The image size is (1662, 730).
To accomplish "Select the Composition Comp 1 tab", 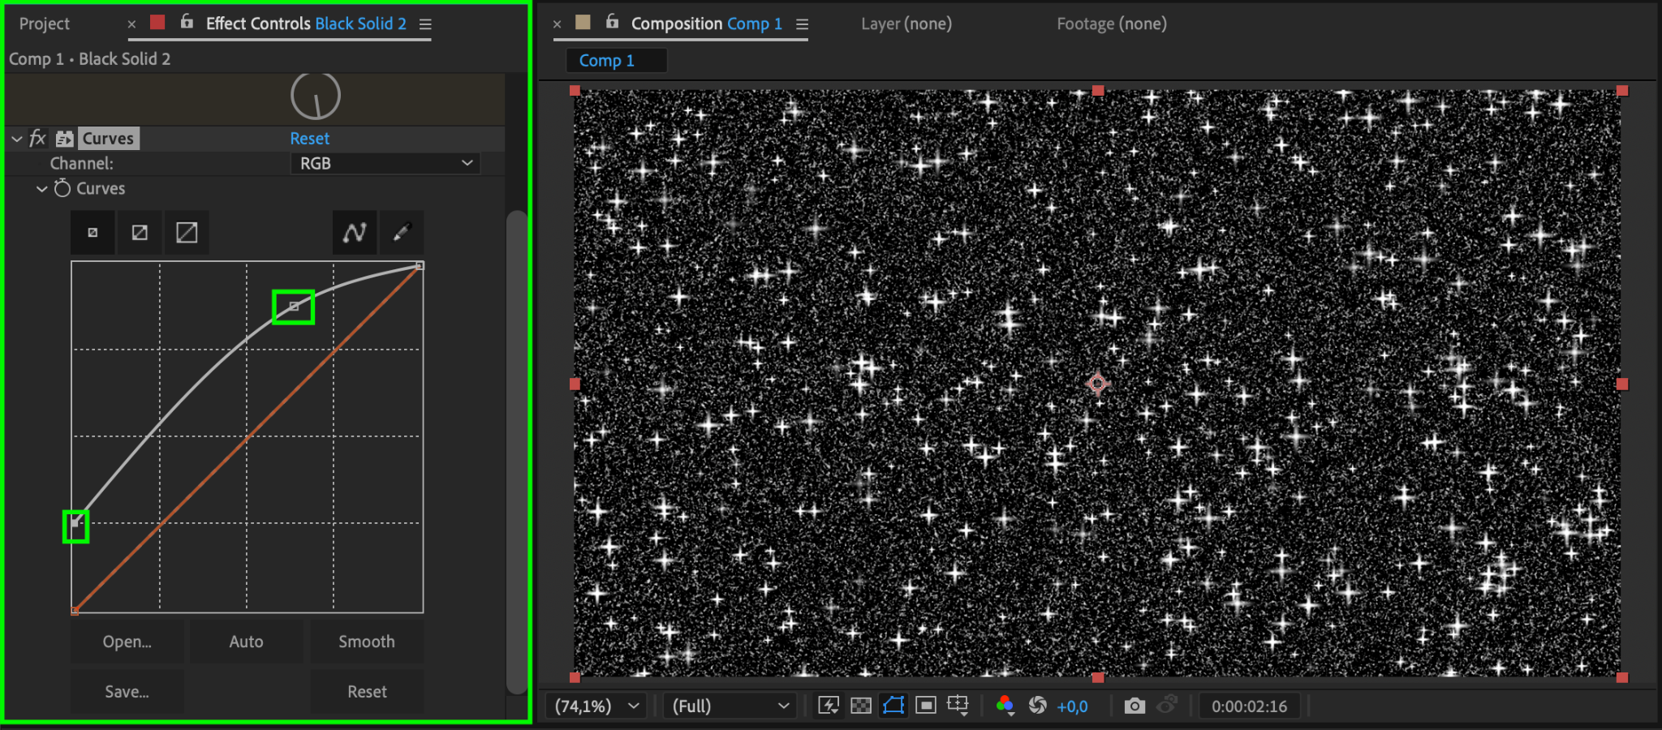I will [x=707, y=24].
